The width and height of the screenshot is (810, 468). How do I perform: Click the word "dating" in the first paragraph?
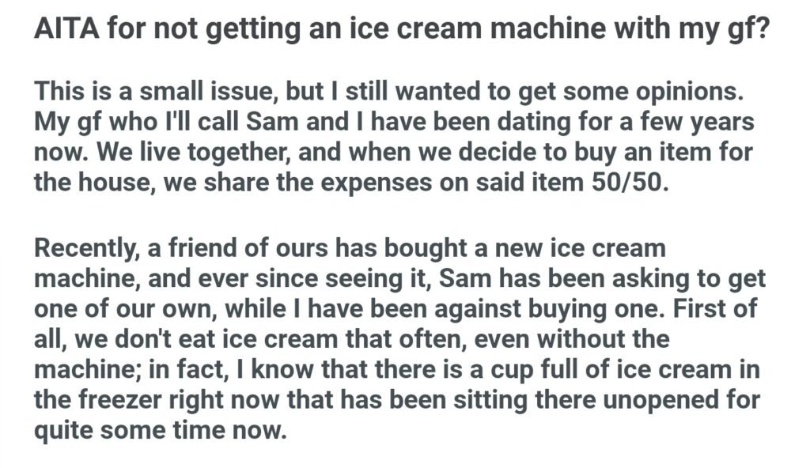click(456, 124)
